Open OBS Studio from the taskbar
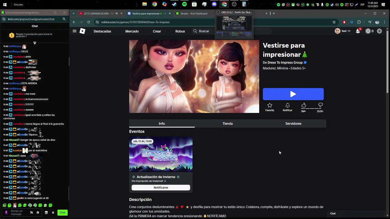Image resolution: width=390 pixels, height=219 pixels. 234,4
